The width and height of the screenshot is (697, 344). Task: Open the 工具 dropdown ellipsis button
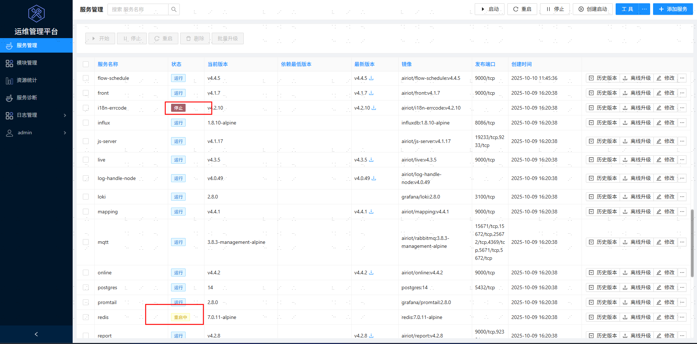click(x=644, y=9)
